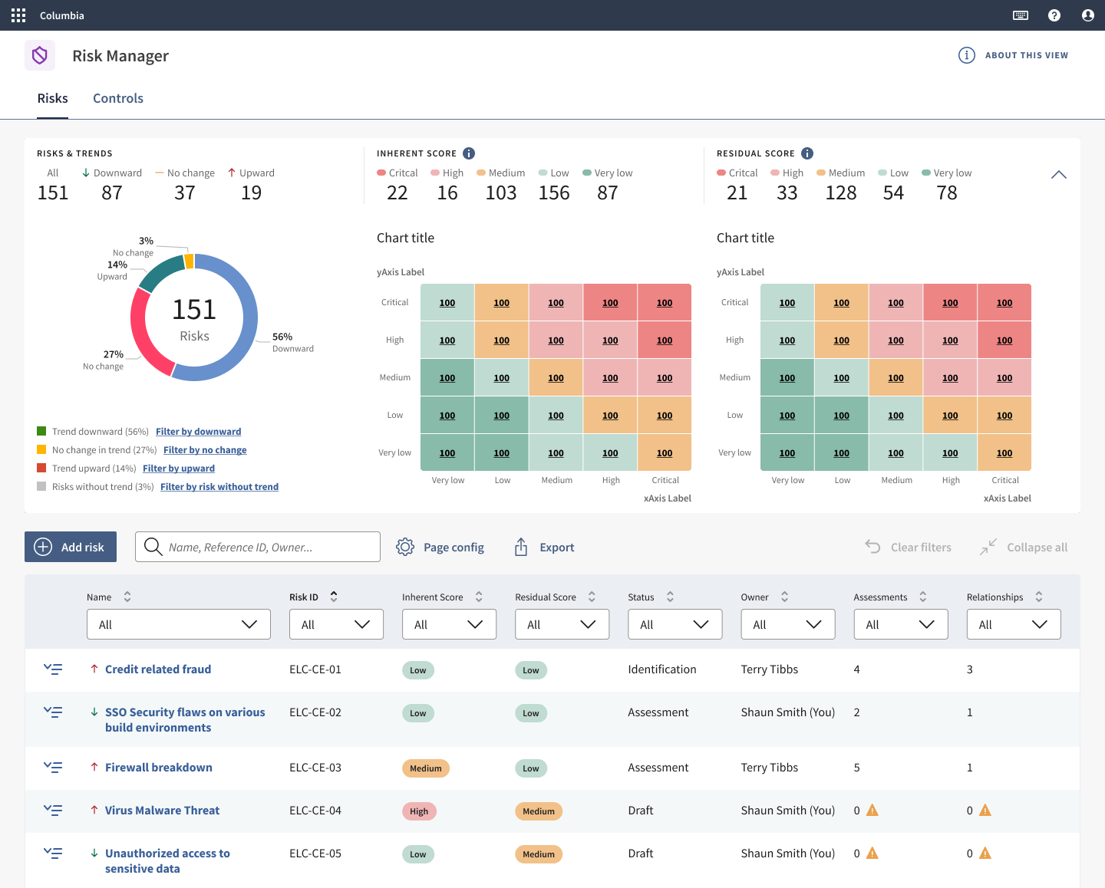
Task: Open the Name filter dropdown
Action: pos(179,624)
